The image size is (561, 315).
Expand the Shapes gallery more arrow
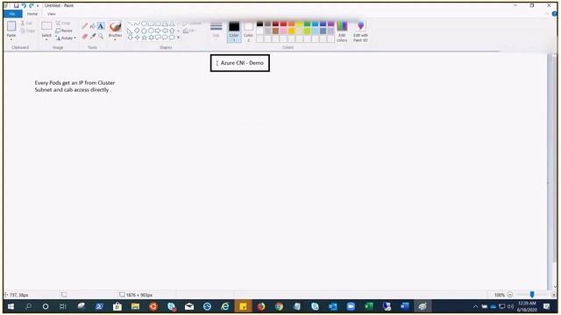pos(178,38)
